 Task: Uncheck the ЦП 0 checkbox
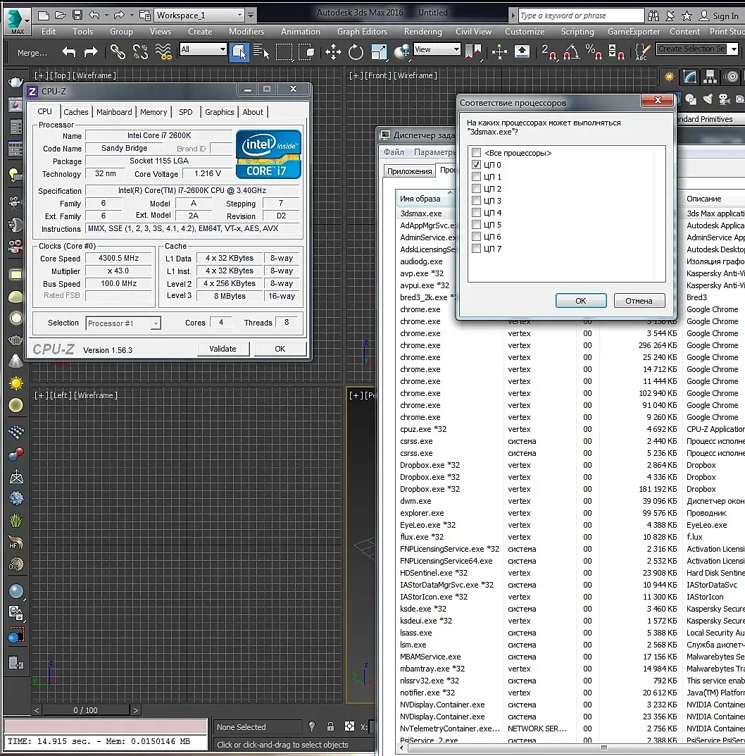pyautogui.click(x=476, y=164)
